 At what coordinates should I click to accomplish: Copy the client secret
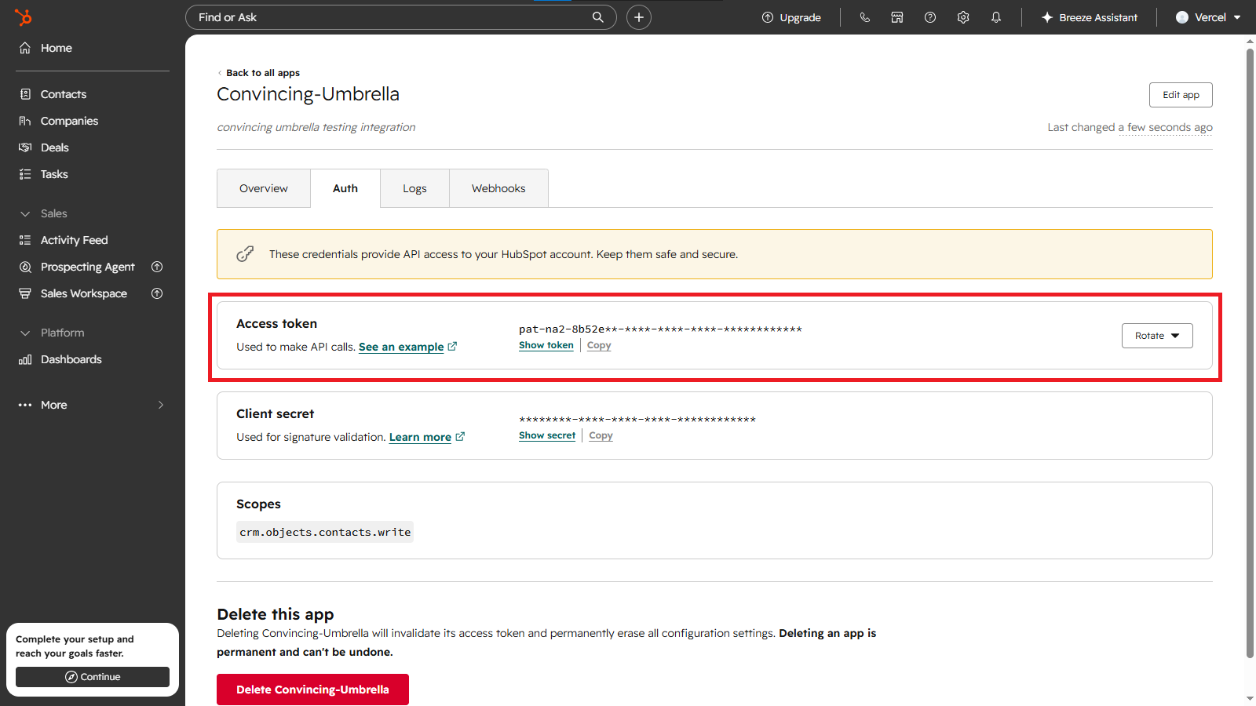pos(601,435)
